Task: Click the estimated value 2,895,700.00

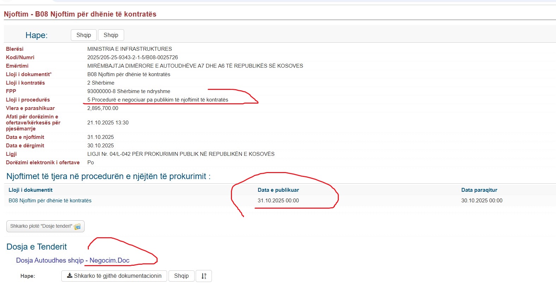Action: [103, 108]
